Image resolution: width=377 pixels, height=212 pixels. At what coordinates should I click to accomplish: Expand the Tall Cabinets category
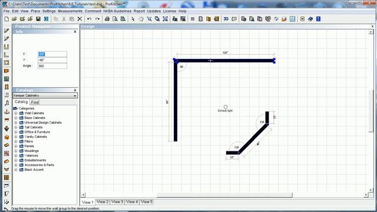pos(16,127)
